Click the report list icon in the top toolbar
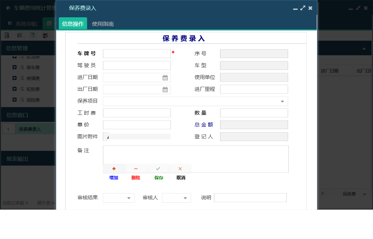The image size is (373, 239). coord(20,35)
